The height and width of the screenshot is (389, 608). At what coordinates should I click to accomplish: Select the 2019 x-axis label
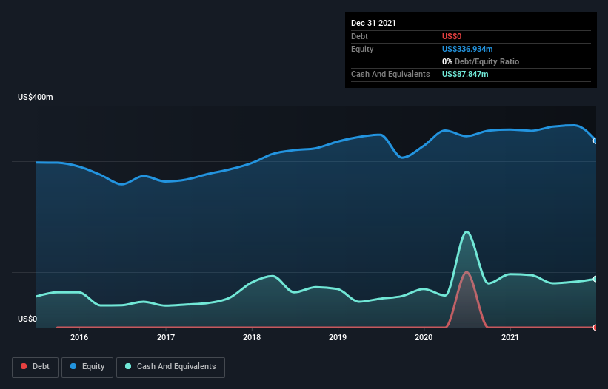click(338, 337)
